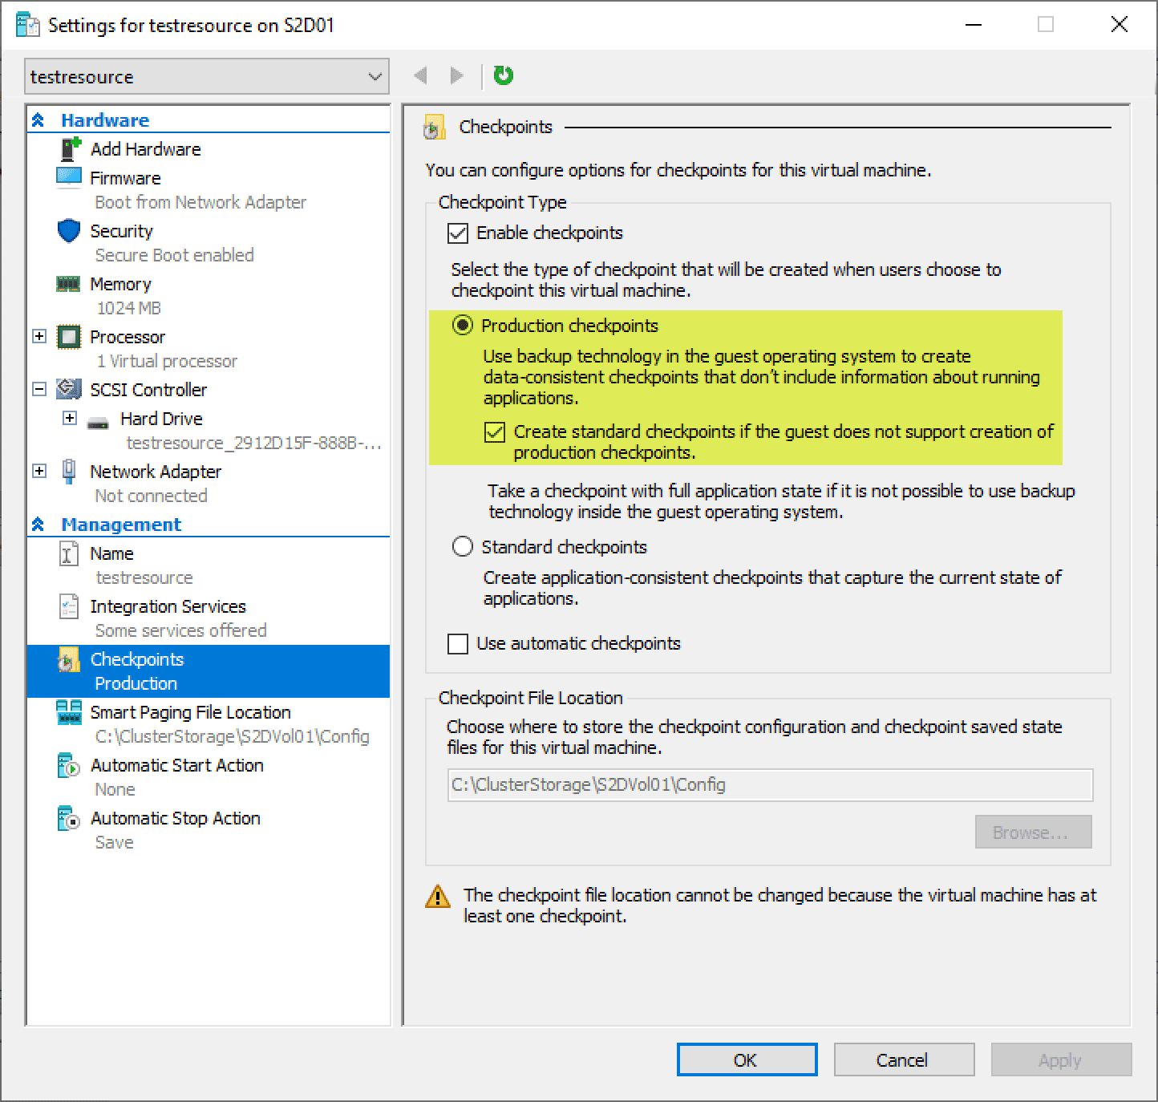
Task: Open Integration Services settings
Action: 168,606
